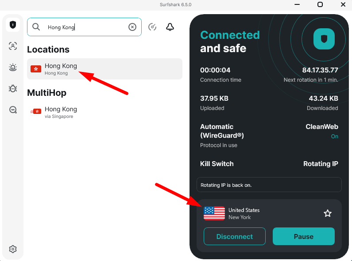The height and width of the screenshot is (261, 352).
Task: Close the Surfshark window
Action: [x=343, y=4]
